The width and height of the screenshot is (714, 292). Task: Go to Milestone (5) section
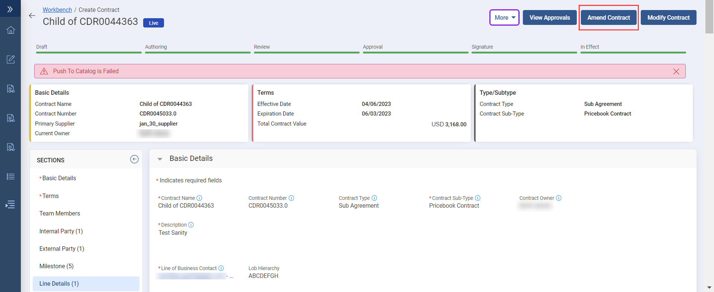57,266
